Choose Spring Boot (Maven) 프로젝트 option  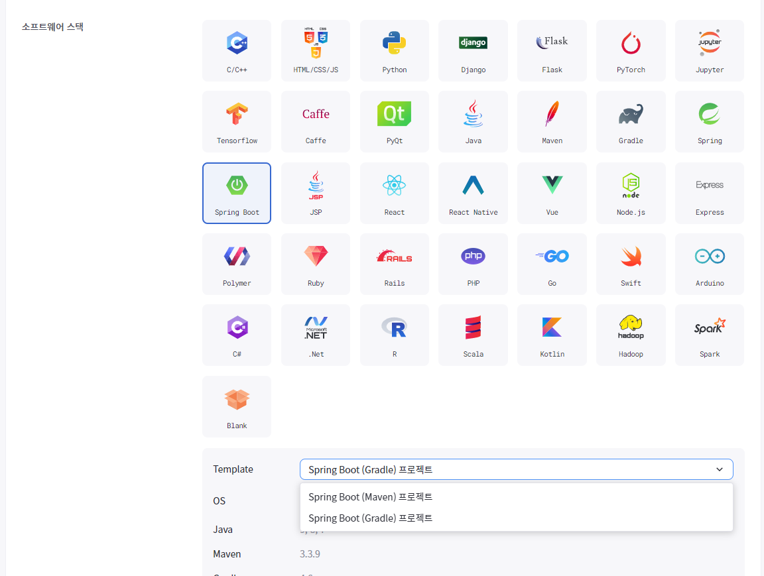517,496
